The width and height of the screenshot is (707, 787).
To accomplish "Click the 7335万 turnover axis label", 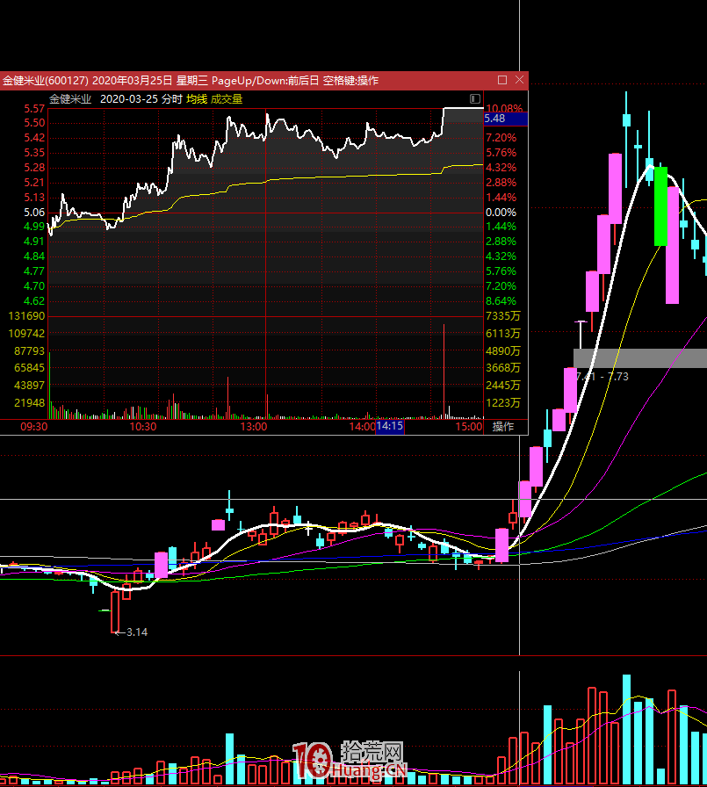I will click(x=502, y=316).
